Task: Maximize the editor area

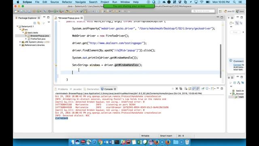Action: pyautogui.click(x=222, y=17)
